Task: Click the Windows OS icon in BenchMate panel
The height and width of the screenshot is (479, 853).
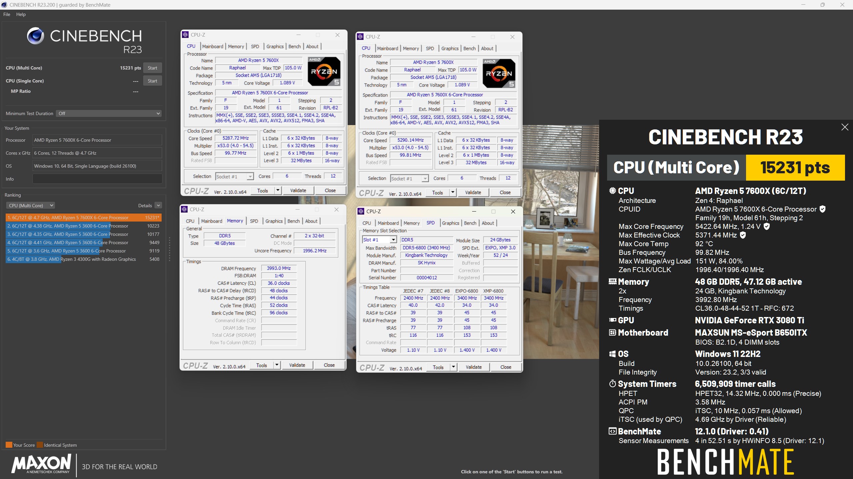Action: point(612,354)
